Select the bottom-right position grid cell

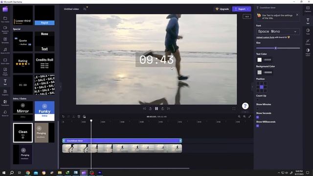pyautogui.click(x=265, y=91)
